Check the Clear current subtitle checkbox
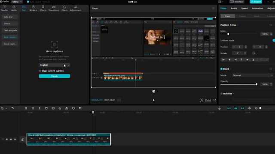 click(40, 71)
